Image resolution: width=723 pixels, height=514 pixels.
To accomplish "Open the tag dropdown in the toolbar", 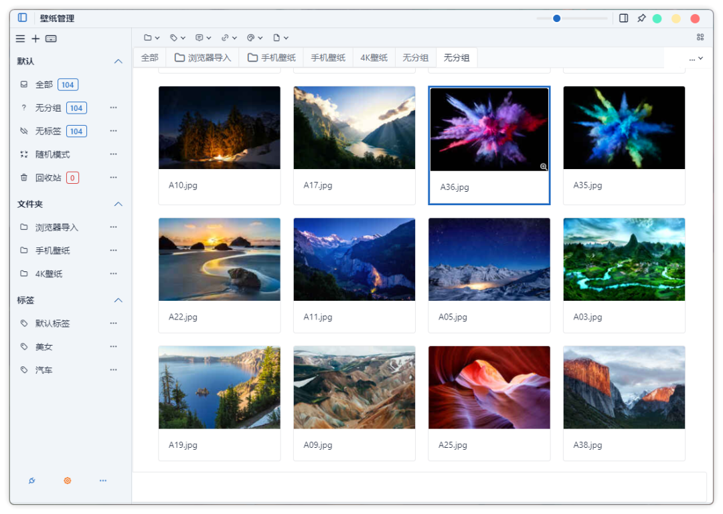I will click(x=177, y=38).
